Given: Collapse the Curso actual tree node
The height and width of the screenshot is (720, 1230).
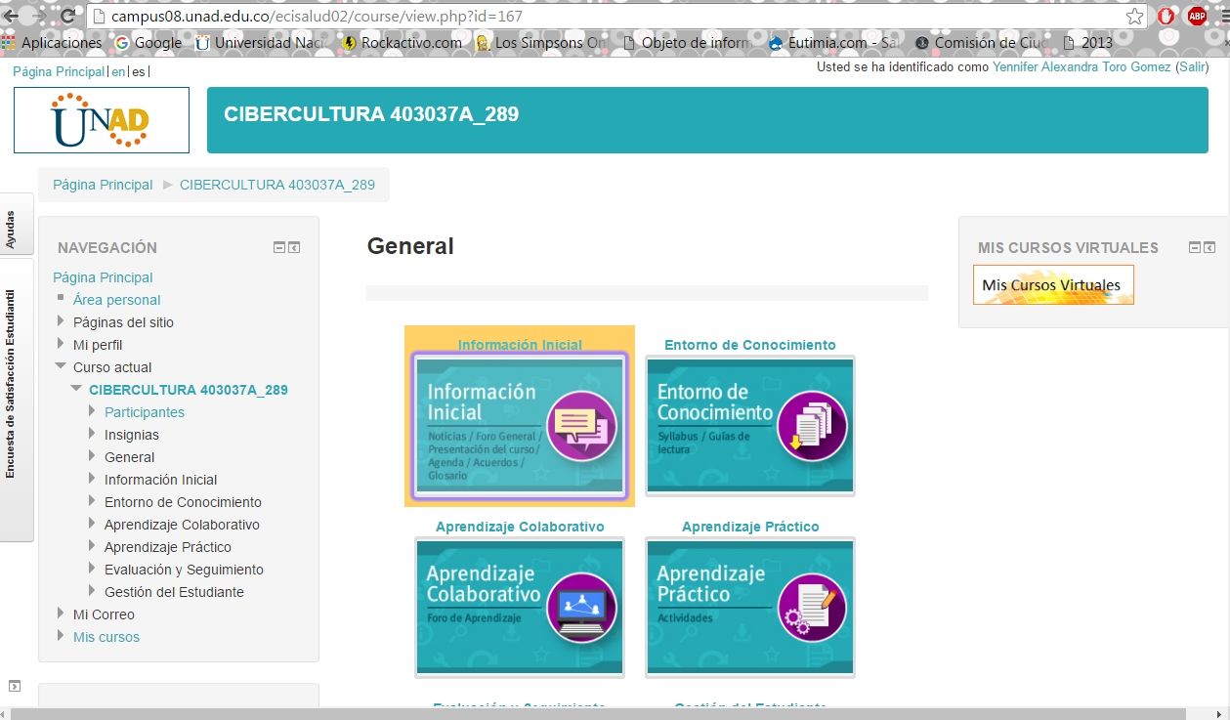Looking at the screenshot, I should 62,367.
